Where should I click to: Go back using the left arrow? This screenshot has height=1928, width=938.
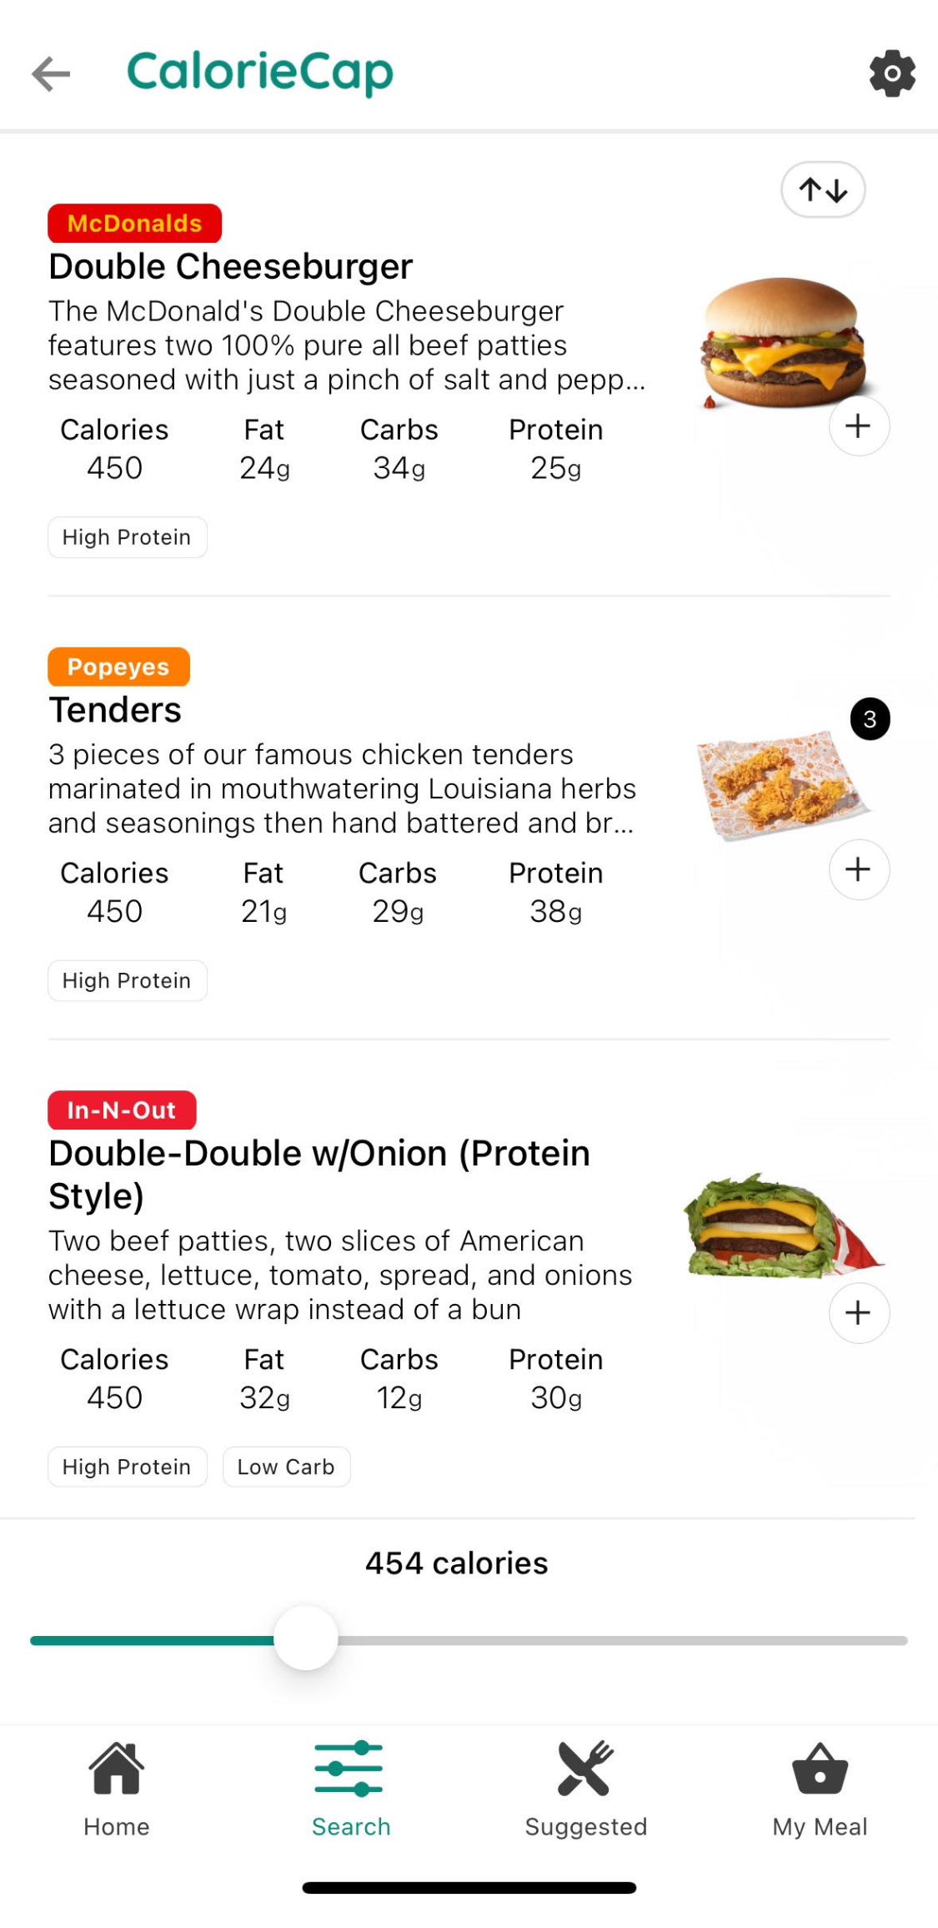(x=51, y=73)
